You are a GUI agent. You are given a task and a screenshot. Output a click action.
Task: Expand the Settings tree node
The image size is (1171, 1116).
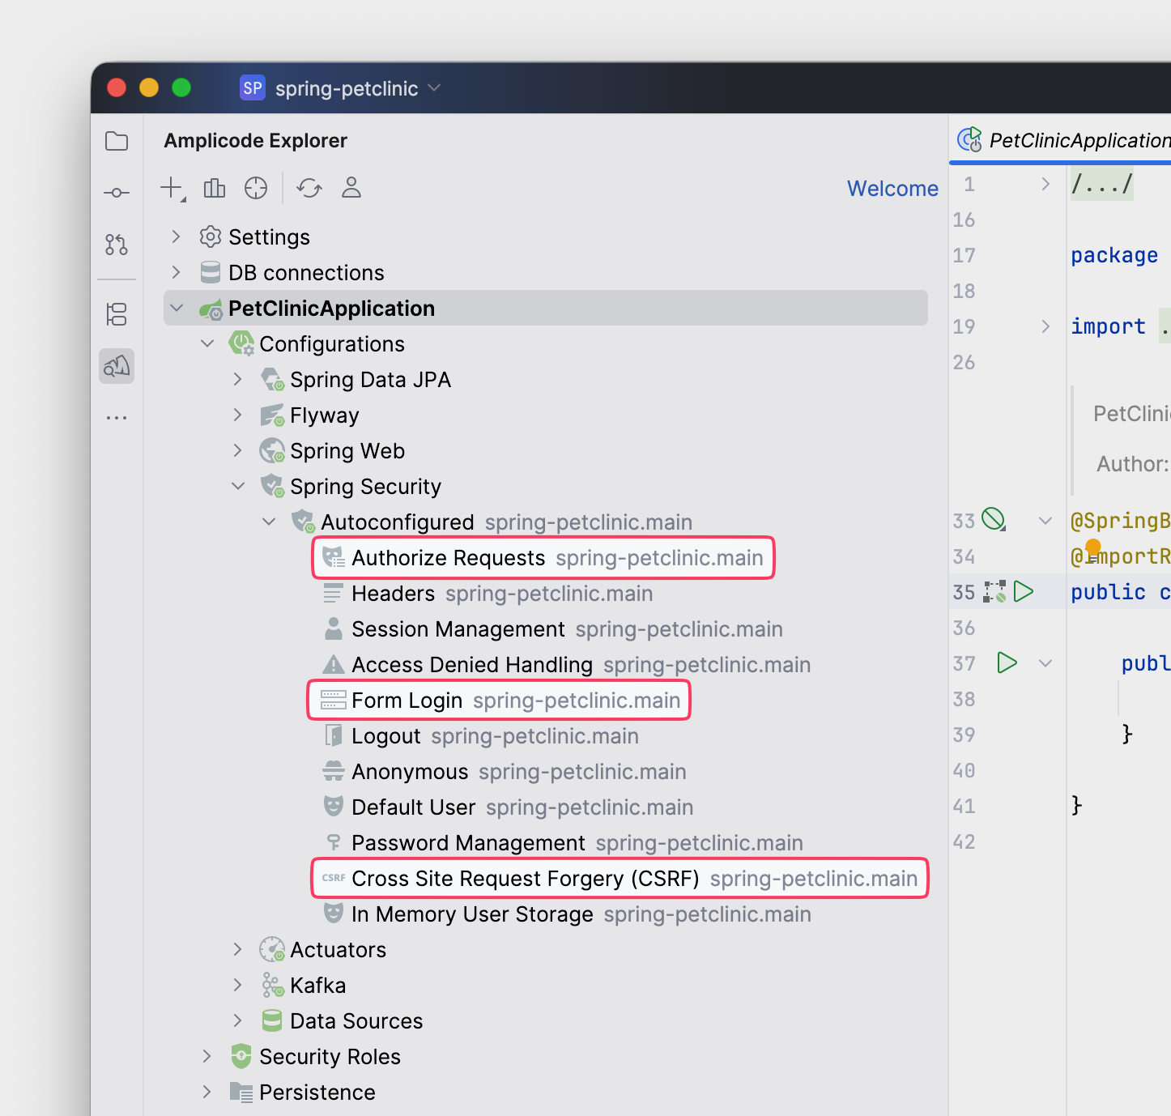176,236
